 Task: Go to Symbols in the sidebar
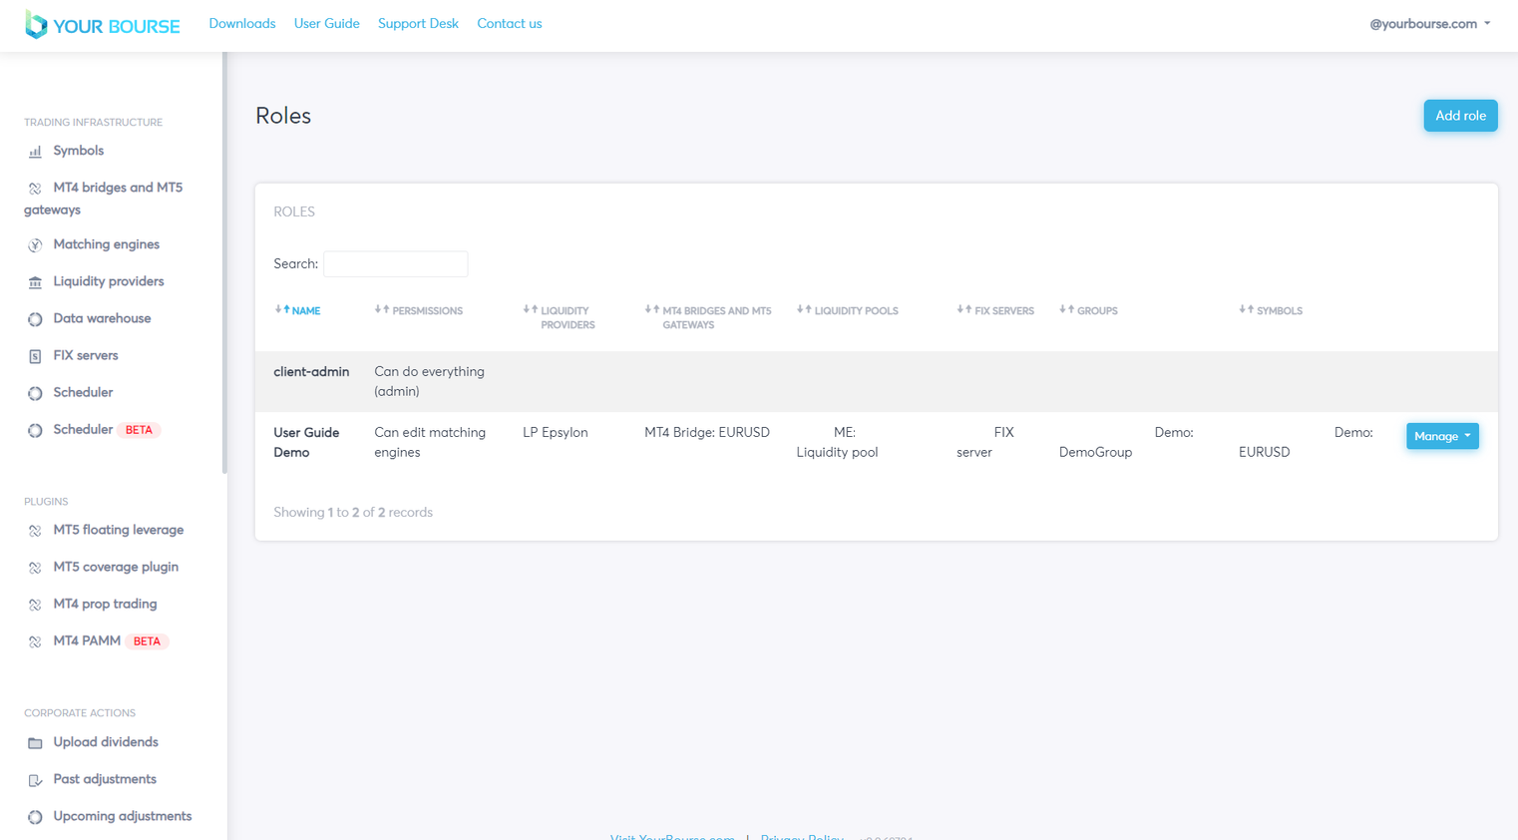click(x=79, y=151)
